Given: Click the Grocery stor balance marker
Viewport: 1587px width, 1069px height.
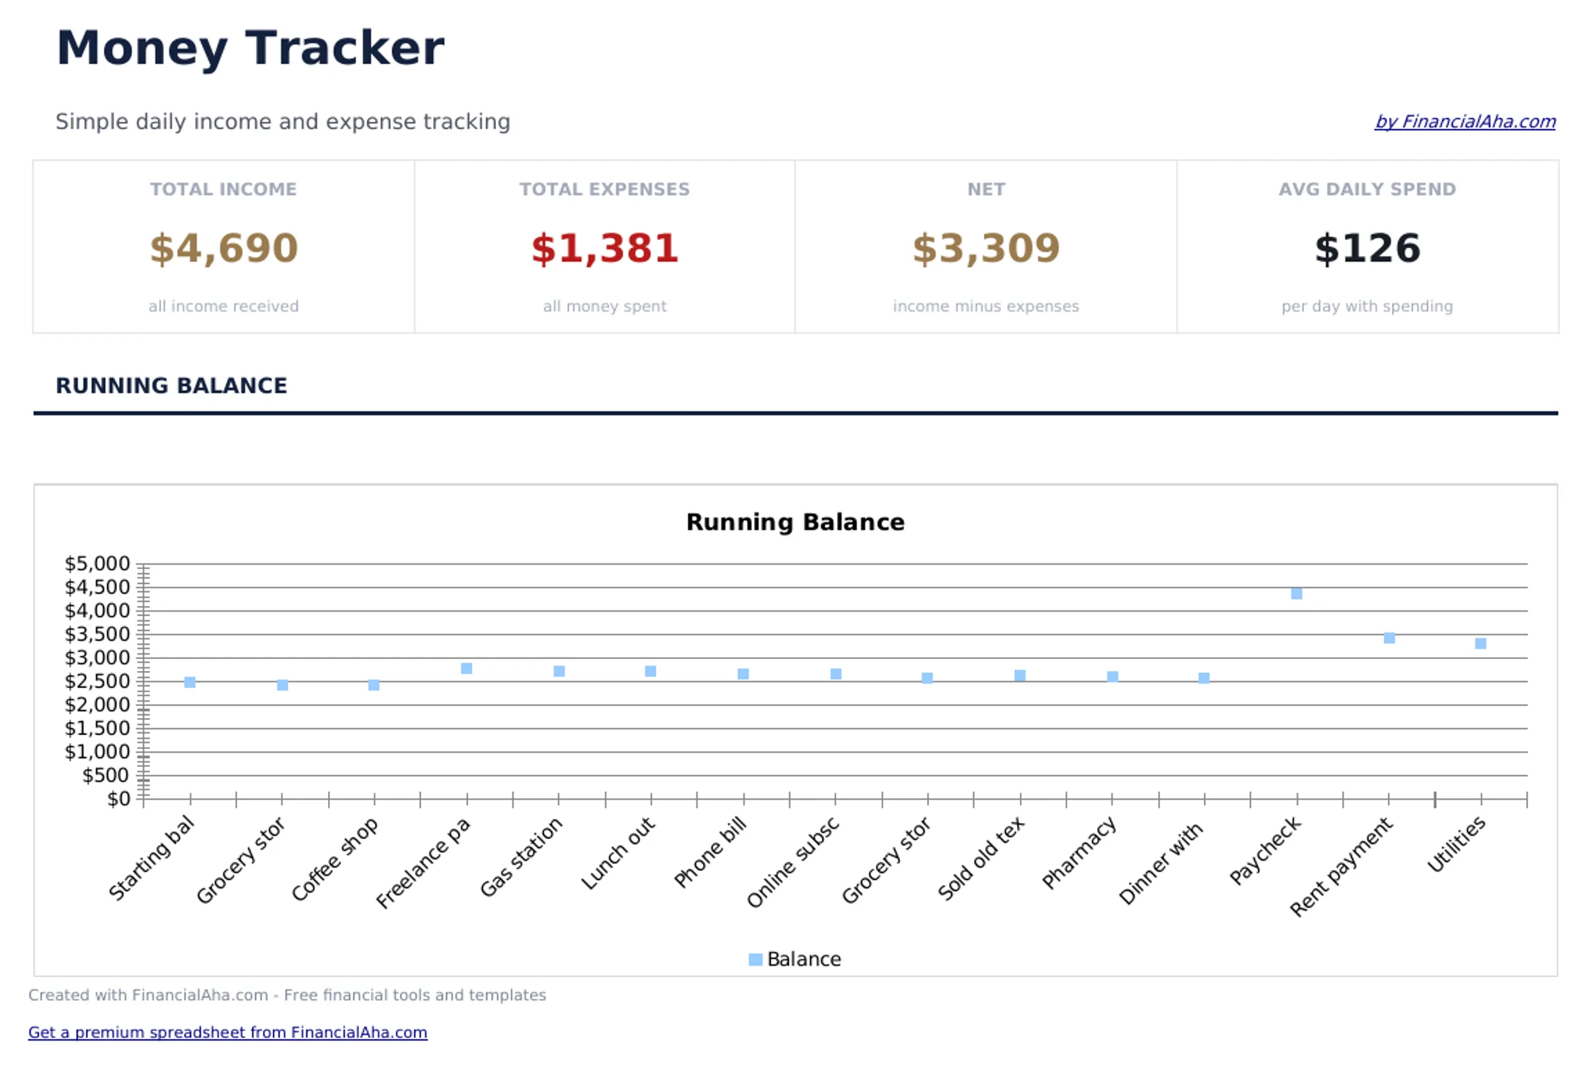Looking at the screenshot, I should tap(282, 684).
